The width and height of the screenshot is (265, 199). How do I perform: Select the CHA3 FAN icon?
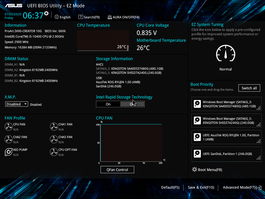click(x=54, y=139)
